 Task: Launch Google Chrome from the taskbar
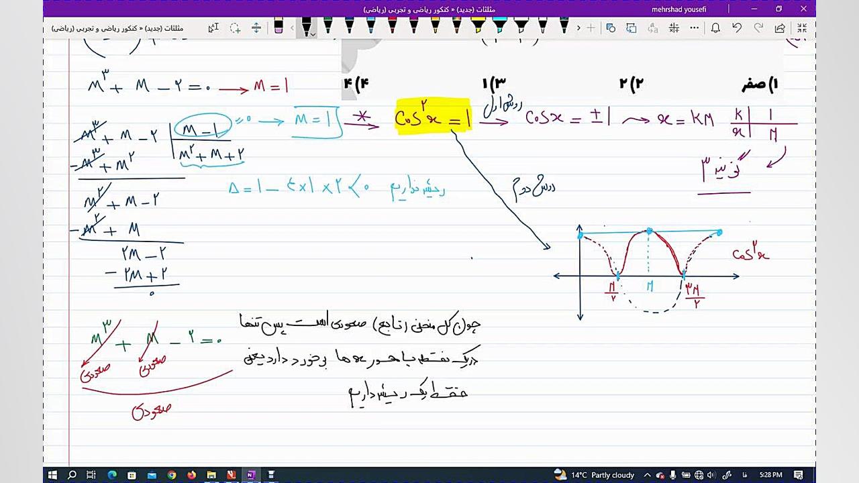pos(172,475)
